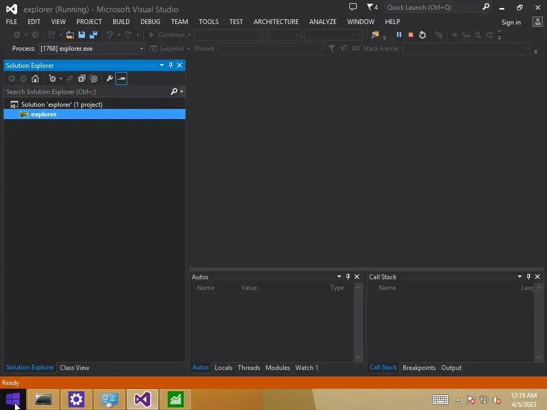Click the Sign in link
Image resolution: width=547 pixels, height=410 pixels.
511,22
